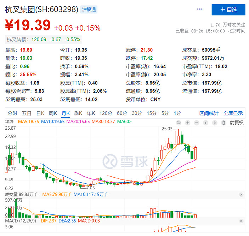Switch to the 分时 intraday tab
Screen dimensions: 249x236
[x=12, y=113]
